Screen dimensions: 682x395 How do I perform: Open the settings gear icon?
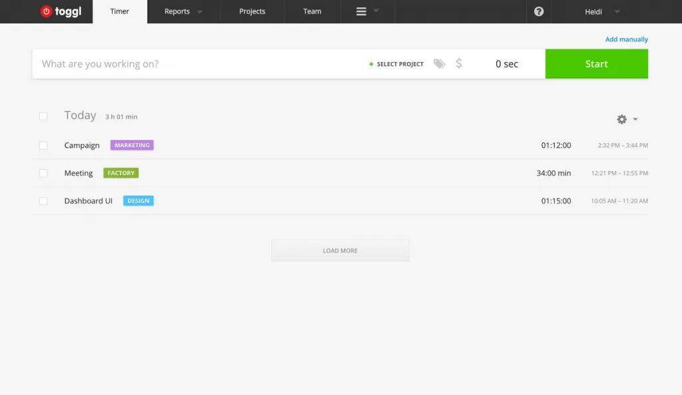click(621, 119)
